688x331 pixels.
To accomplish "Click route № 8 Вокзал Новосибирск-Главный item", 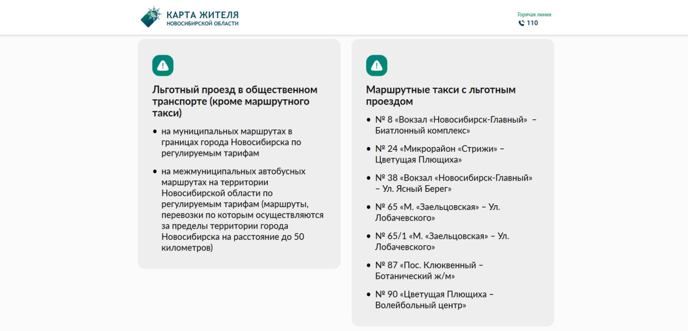I will (456, 125).
